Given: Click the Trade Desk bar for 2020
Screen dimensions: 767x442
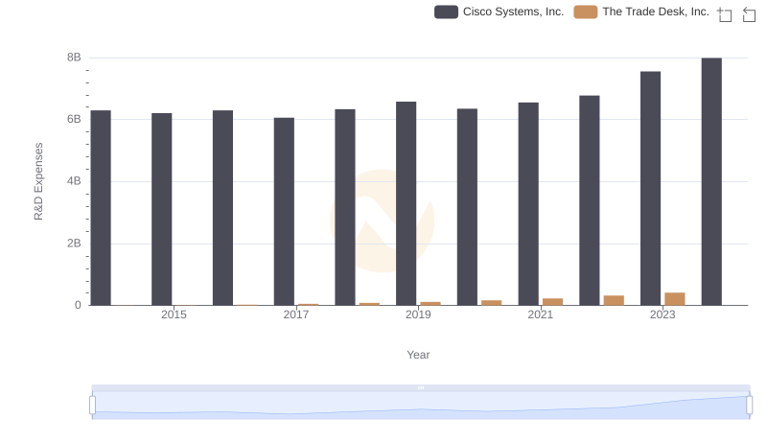Looking at the screenshot, I should point(491,303).
